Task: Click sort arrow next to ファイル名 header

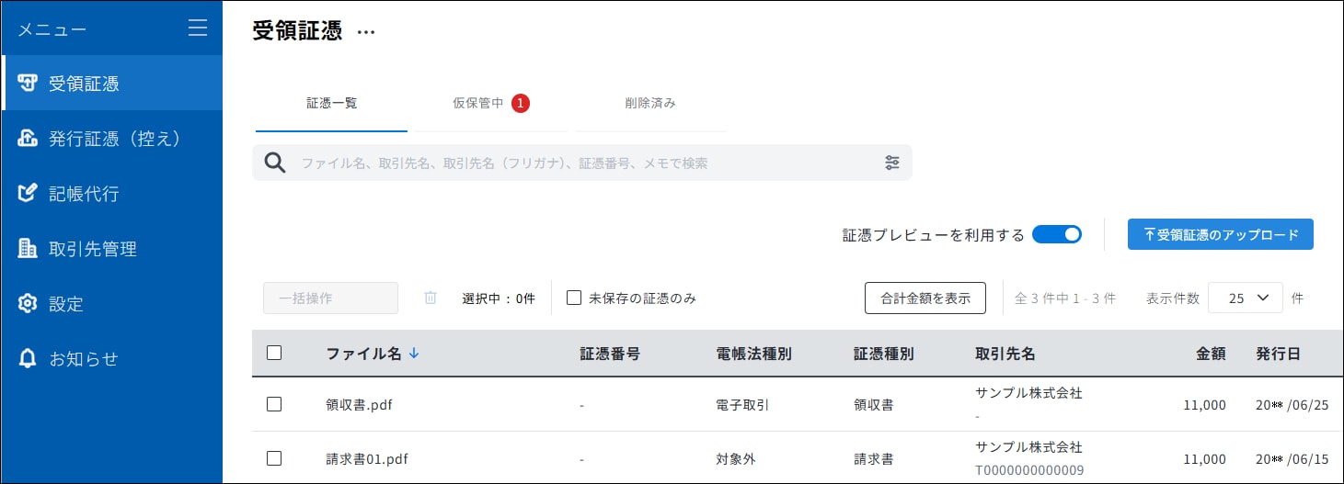Action: click(x=413, y=354)
